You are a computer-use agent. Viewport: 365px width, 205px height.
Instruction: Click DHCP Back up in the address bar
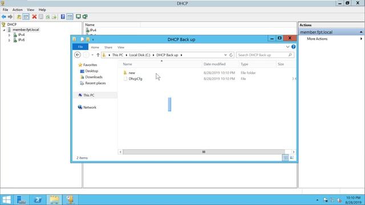coord(167,55)
